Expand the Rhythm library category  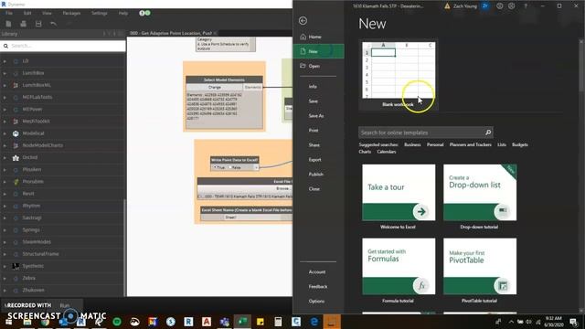[x=5, y=206]
